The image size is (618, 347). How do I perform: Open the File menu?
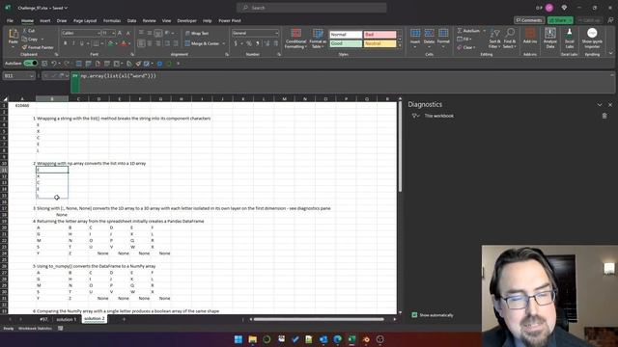(x=10, y=21)
